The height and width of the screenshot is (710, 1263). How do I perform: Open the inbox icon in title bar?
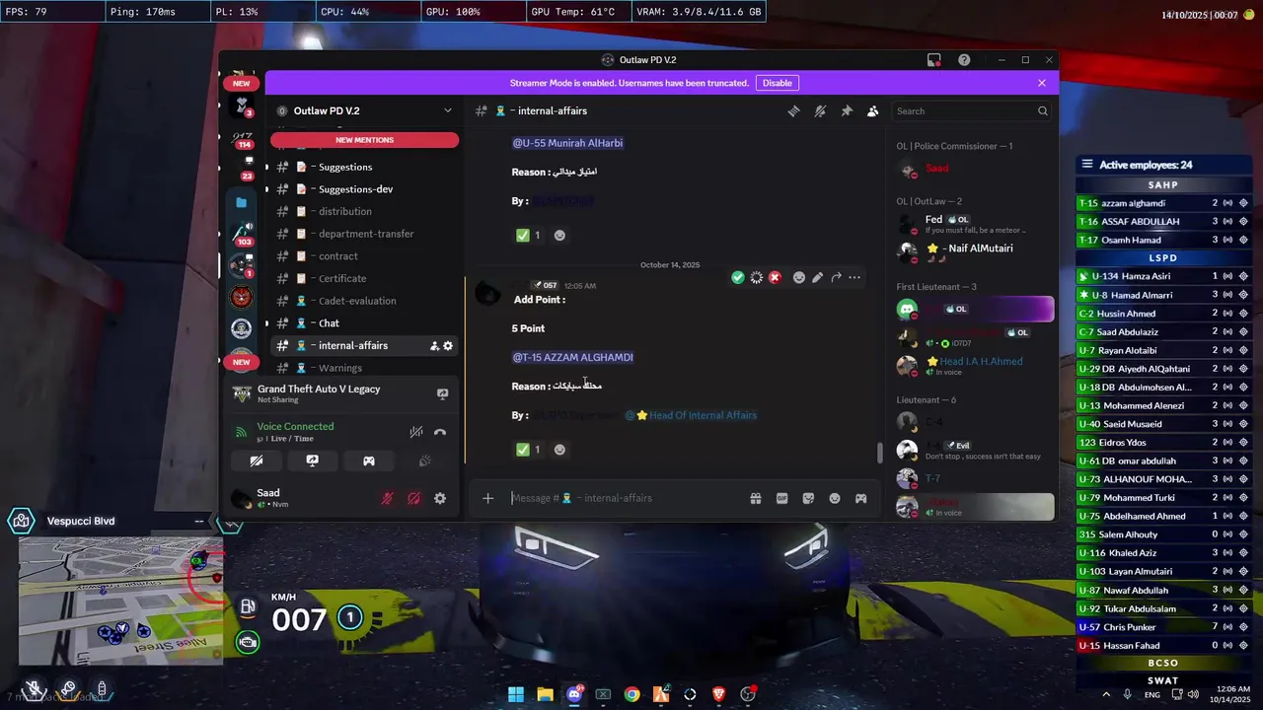pos(933,60)
